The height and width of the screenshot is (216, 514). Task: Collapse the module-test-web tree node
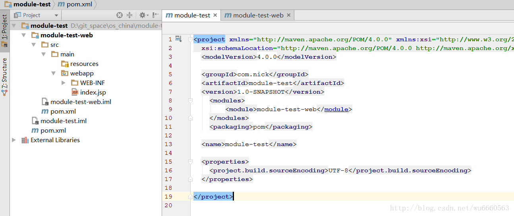(x=24, y=35)
